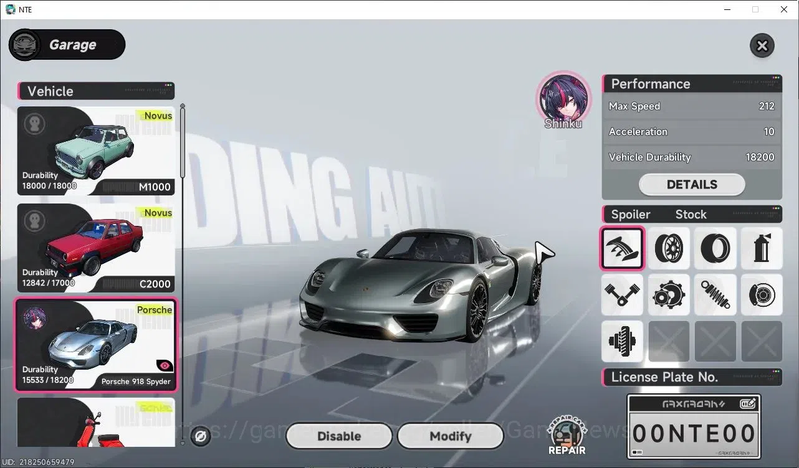Open the wheel rims modification slot
This screenshot has width=799, height=468.
point(669,248)
